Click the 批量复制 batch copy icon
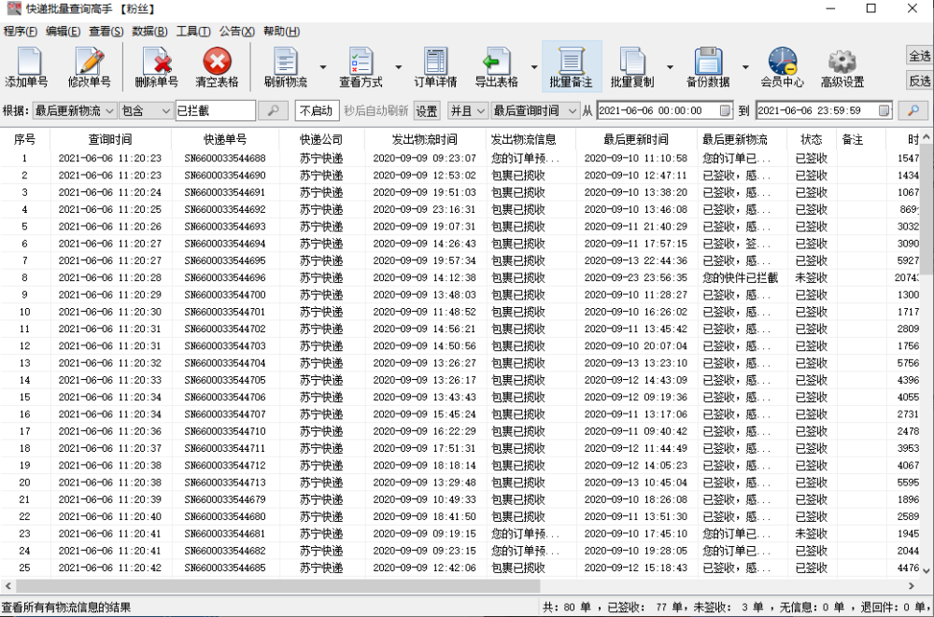 (632, 66)
